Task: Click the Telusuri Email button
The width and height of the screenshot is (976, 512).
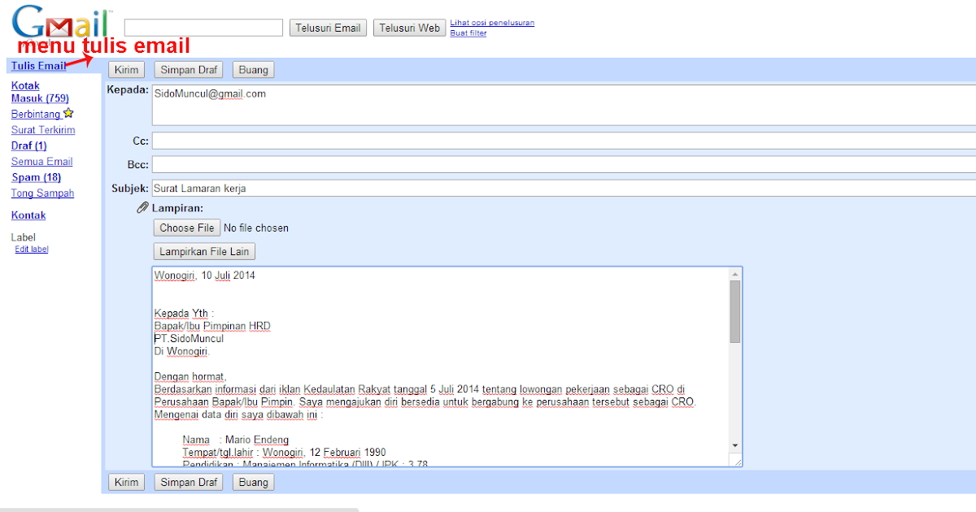Action: (328, 28)
